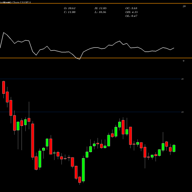This screenshot has height=192, width=192.
Task: Click the 15 price level label
Action: click(182, 79)
